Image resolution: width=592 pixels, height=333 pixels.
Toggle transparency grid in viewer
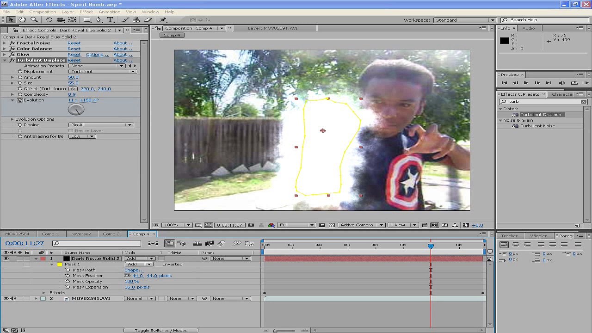coord(332,225)
